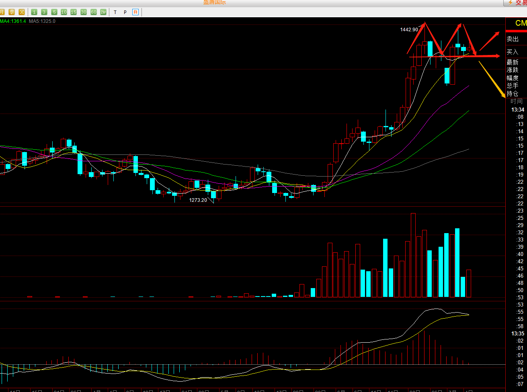The image size is (527, 392).
Task: Click the 1442.90 high price label
Action: [409, 29]
